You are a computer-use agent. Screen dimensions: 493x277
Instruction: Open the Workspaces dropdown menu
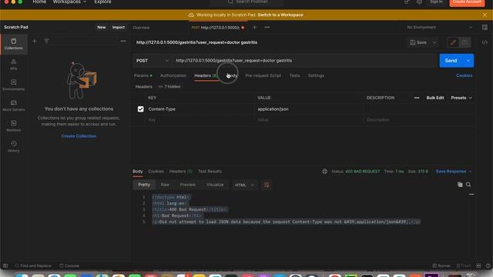pos(69,2)
